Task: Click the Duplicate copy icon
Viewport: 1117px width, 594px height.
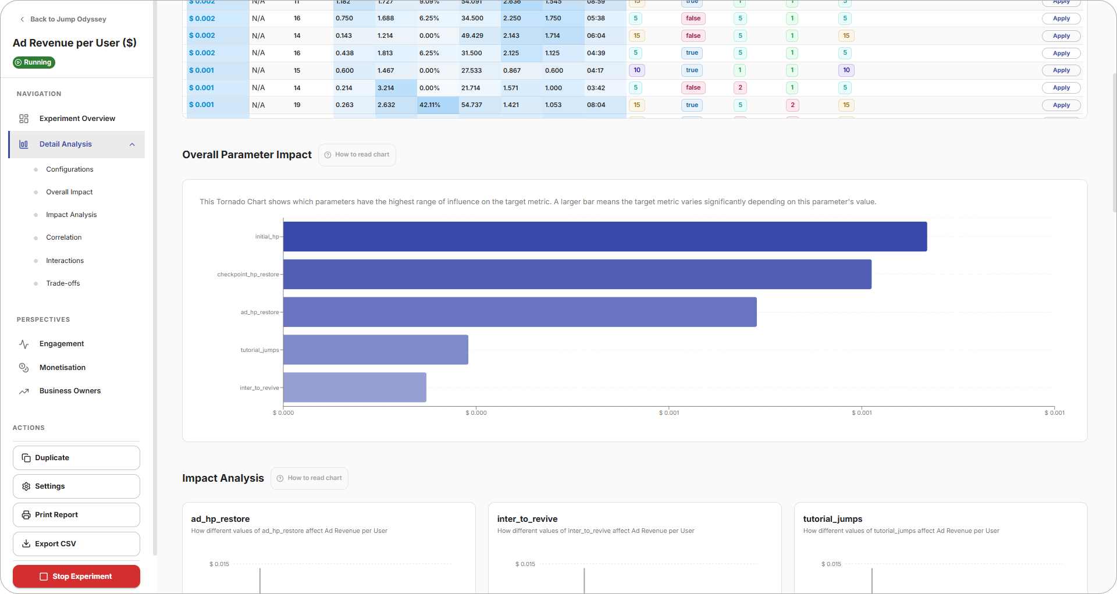Action: click(26, 458)
